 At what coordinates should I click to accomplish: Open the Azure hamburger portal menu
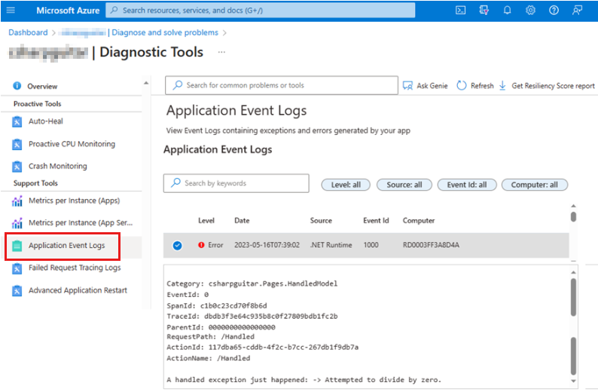tap(11, 10)
